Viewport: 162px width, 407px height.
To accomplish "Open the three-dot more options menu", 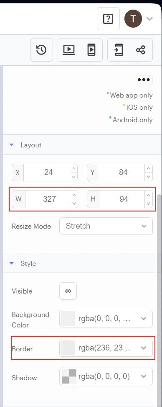I will pos(144,80).
